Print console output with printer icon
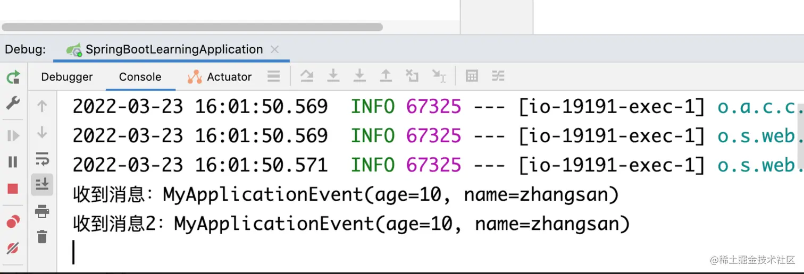 [42, 211]
